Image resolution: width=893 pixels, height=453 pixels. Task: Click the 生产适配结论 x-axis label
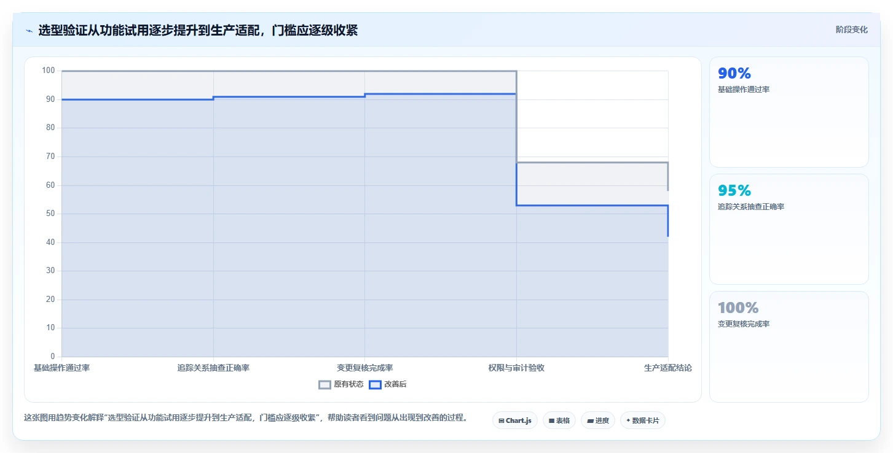click(668, 368)
